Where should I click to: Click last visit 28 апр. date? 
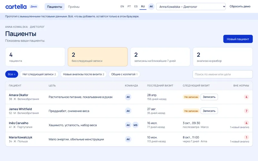pyautogui.click(x=152, y=95)
